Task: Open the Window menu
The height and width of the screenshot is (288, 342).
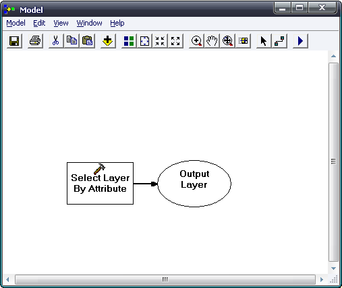Action: pos(89,23)
